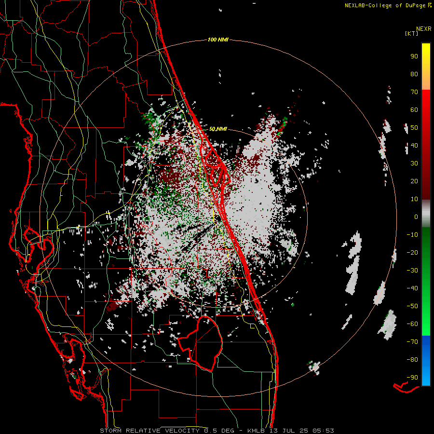Click the positive 40 value on the velocity scale
The width and height of the screenshot is (434, 434).
[414, 145]
